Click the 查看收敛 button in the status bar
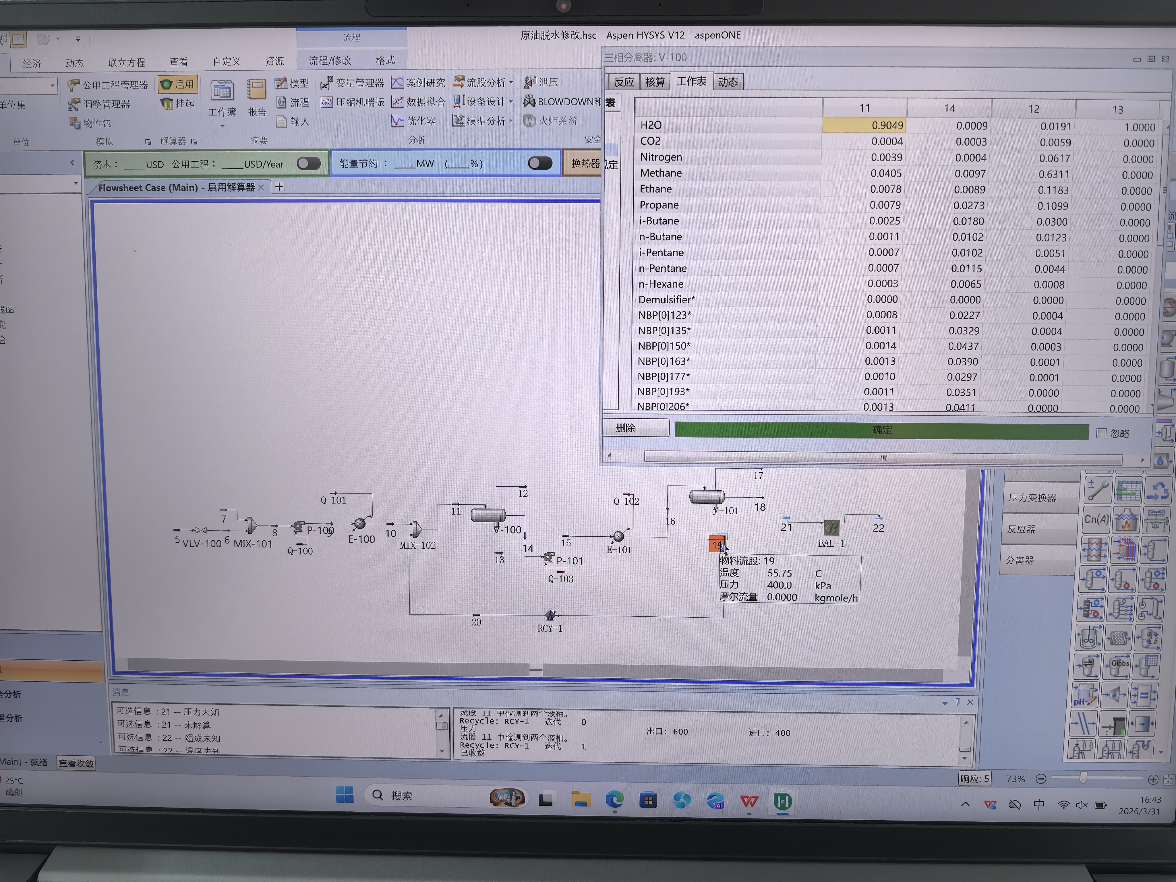This screenshot has width=1176, height=882. [76, 763]
